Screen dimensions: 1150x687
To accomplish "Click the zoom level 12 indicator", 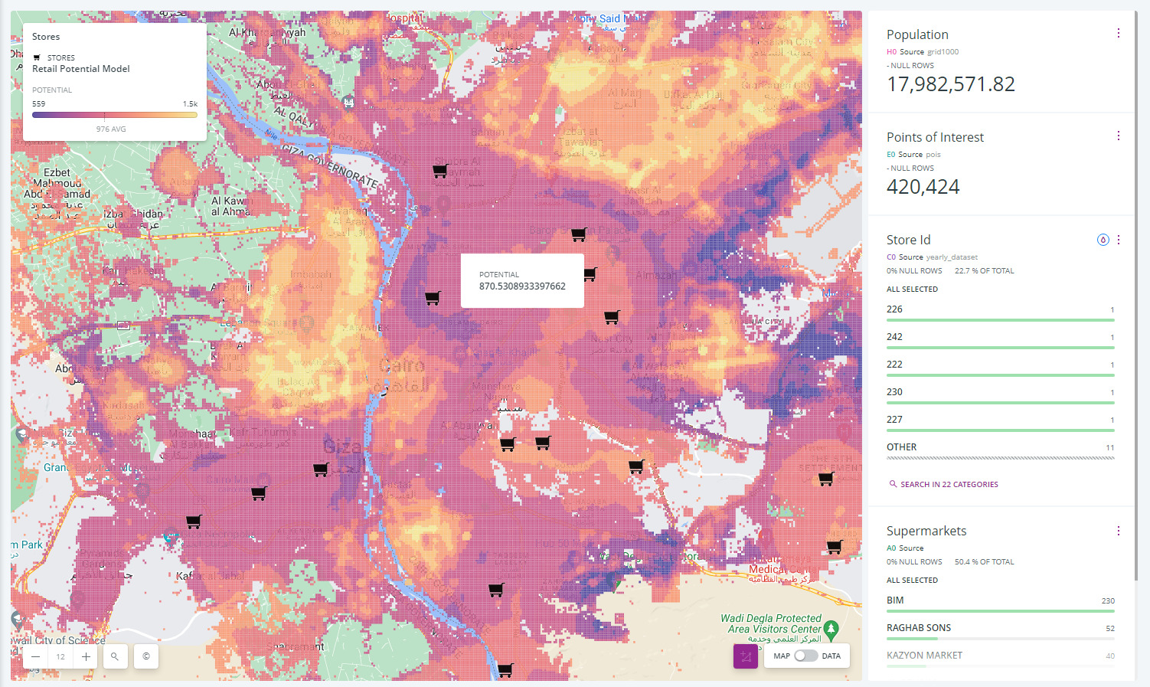I will point(60,656).
